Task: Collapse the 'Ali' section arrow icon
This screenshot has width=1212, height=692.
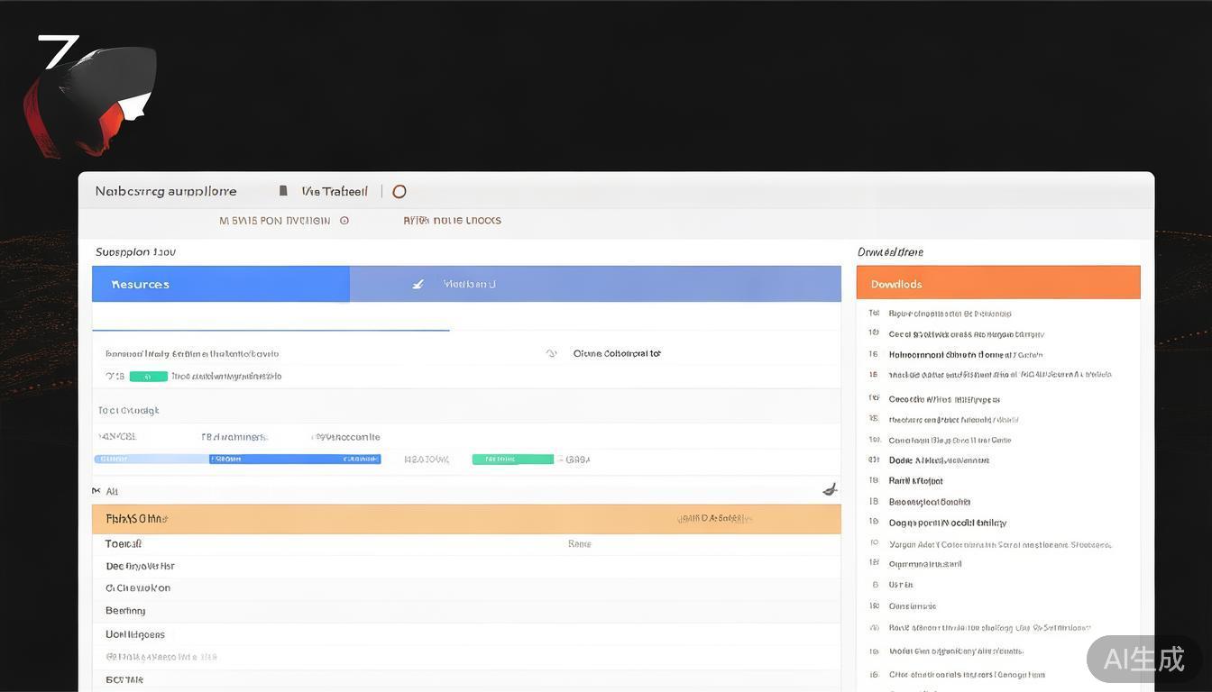Action: [96, 491]
